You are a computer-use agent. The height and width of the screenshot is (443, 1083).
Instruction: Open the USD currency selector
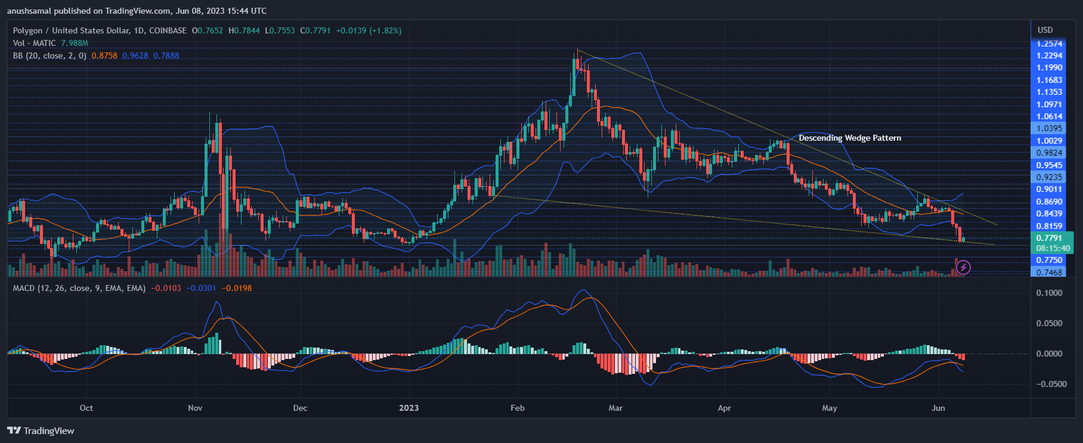pyautogui.click(x=1045, y=30)
